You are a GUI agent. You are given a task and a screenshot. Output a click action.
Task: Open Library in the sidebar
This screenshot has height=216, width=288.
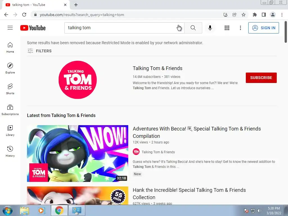point(10,130)
